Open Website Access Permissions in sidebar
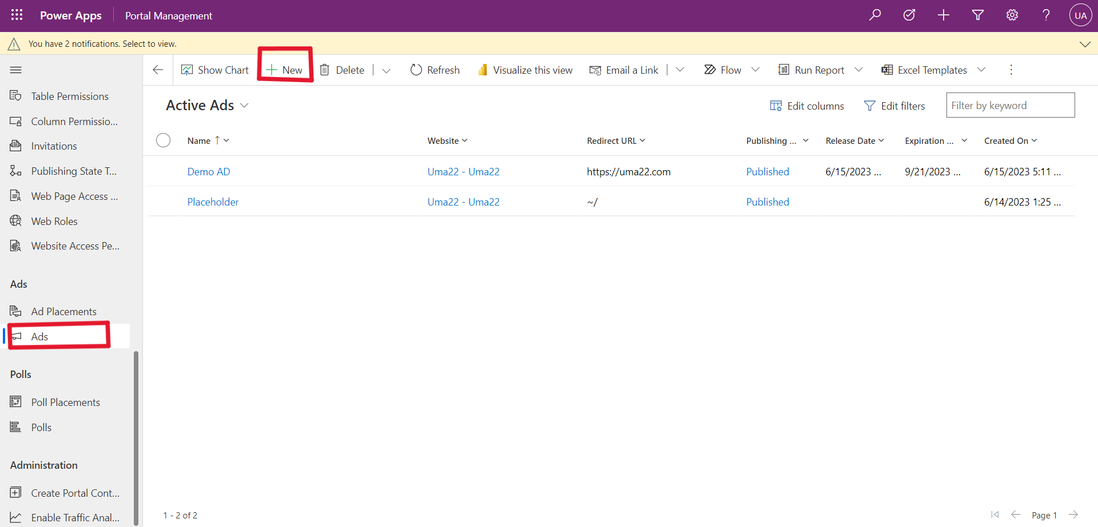 coord(65,246)
